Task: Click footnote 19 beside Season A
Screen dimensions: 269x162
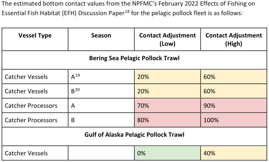Action: (77, 75)
